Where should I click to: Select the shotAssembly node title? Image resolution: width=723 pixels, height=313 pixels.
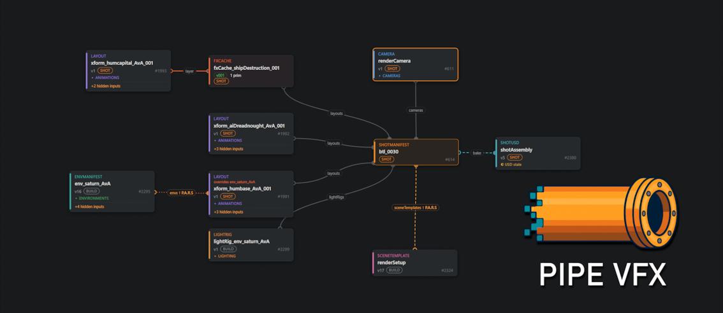point(516,150)
